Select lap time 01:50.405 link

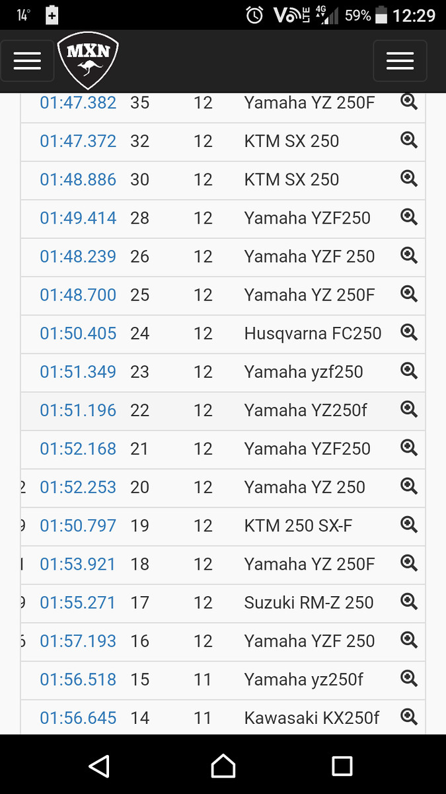click(78, 333)
